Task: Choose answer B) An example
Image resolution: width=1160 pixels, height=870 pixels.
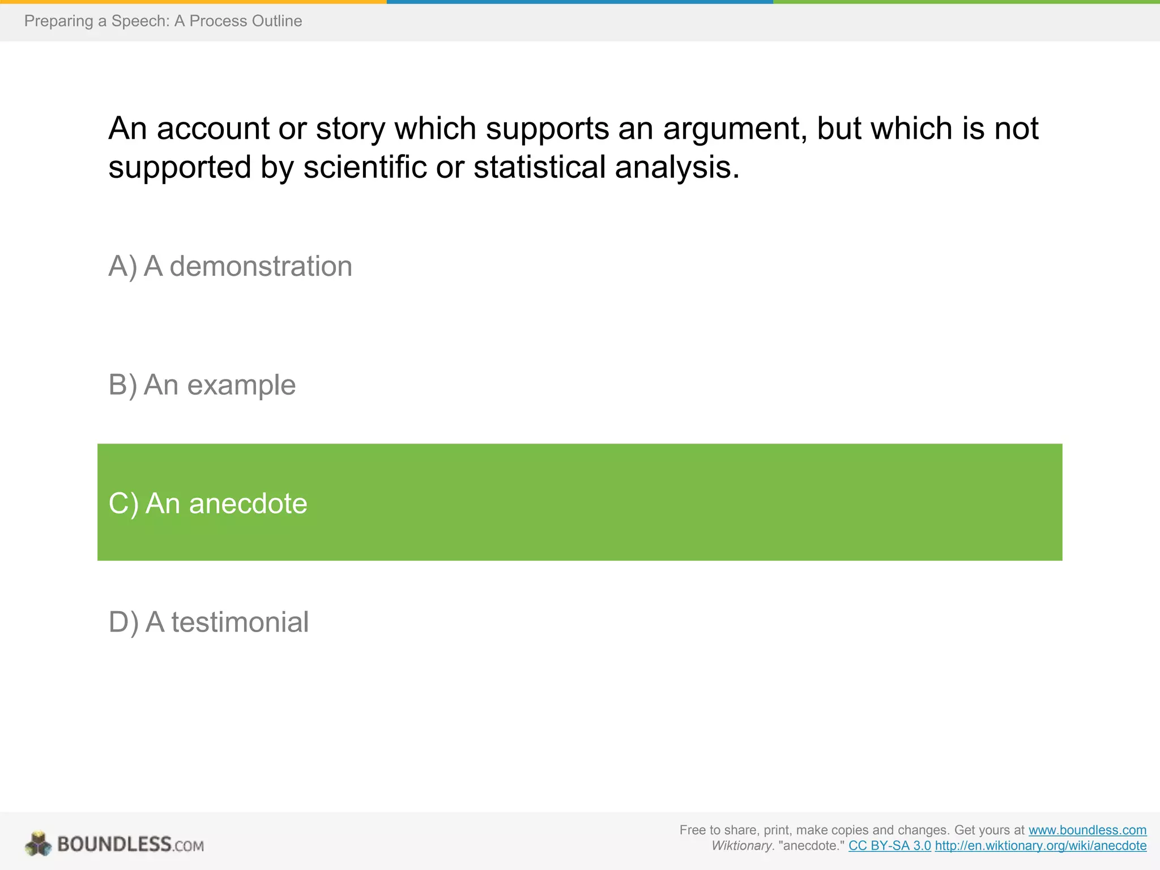Action: click(202, 385)
